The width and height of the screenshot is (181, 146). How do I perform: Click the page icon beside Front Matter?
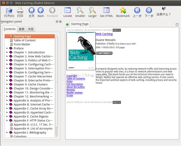pyautogui.click(x=11, y=44)
